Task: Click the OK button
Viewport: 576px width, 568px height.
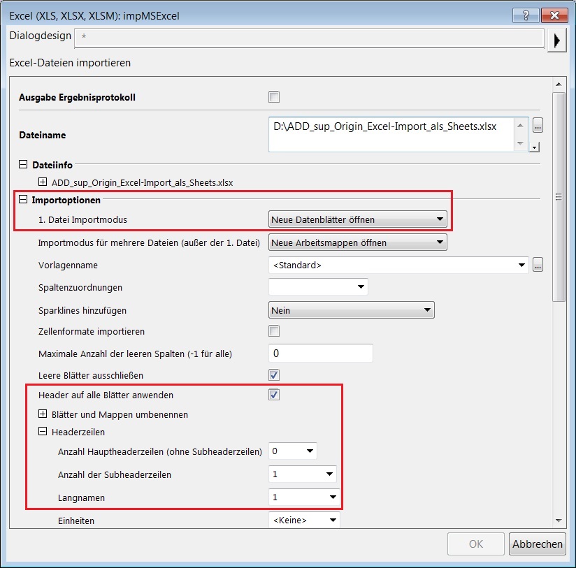Action: click(x=476, y=544)
